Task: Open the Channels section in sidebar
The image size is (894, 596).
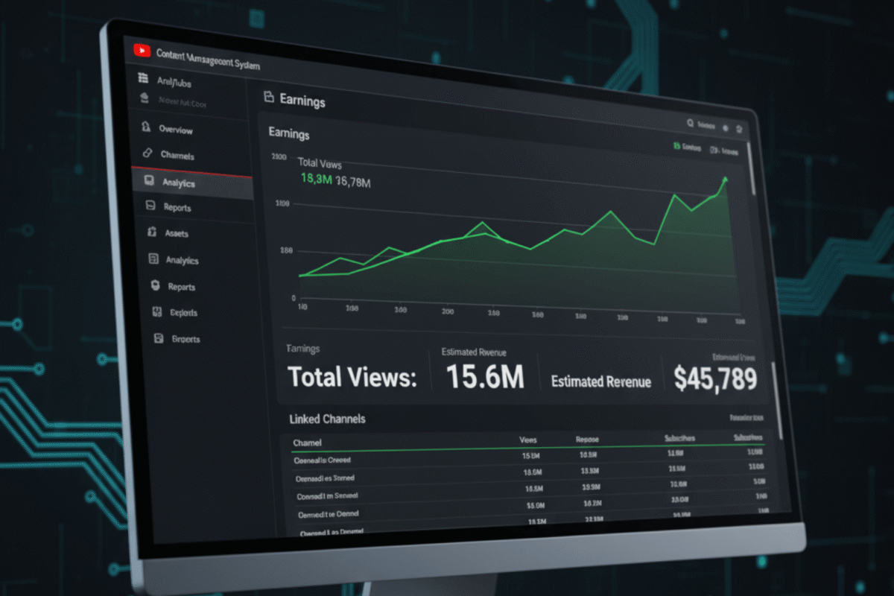Action: coord(177,155)
